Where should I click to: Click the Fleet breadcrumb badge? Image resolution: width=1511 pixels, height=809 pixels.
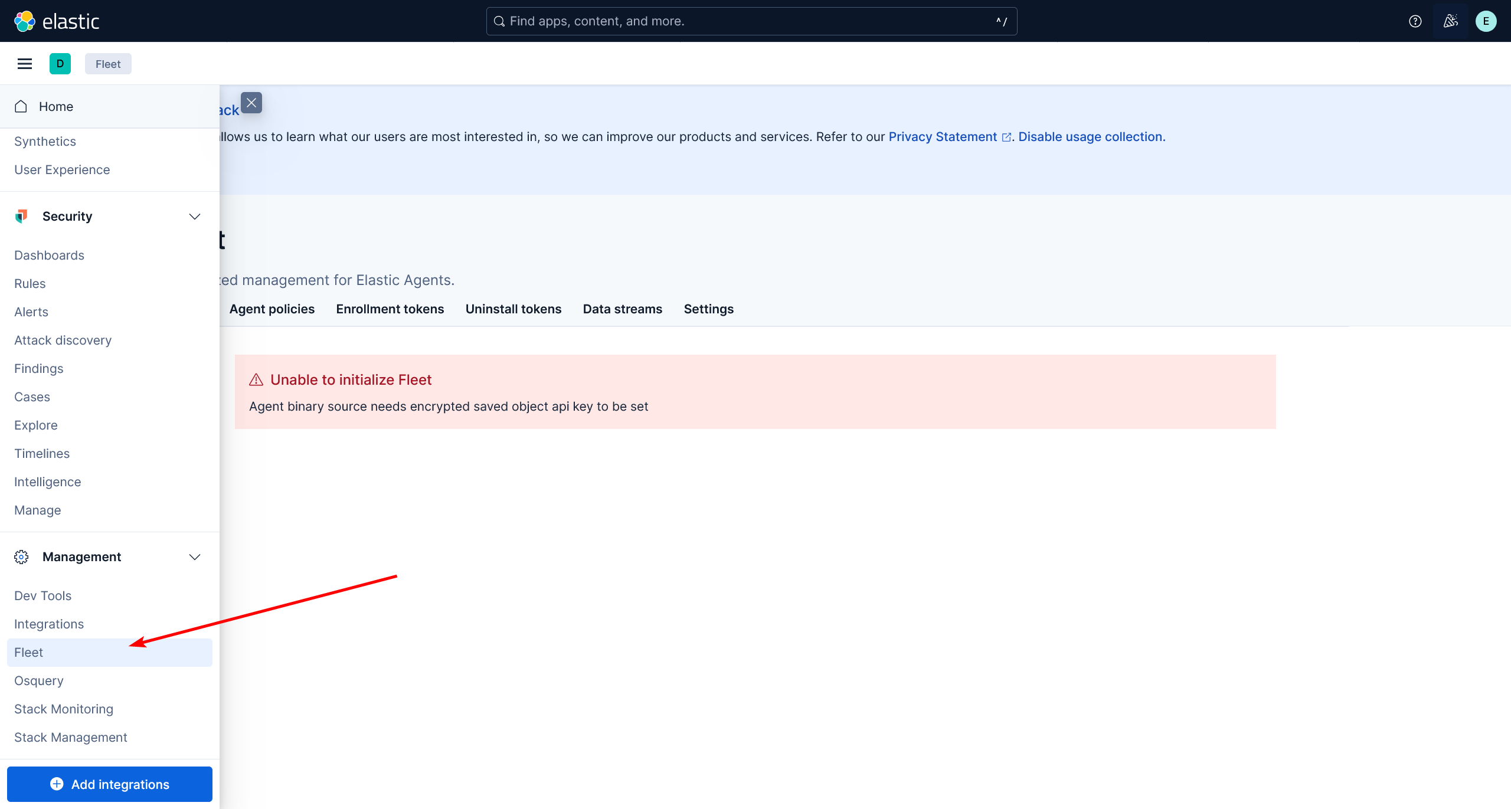point(108,64)
